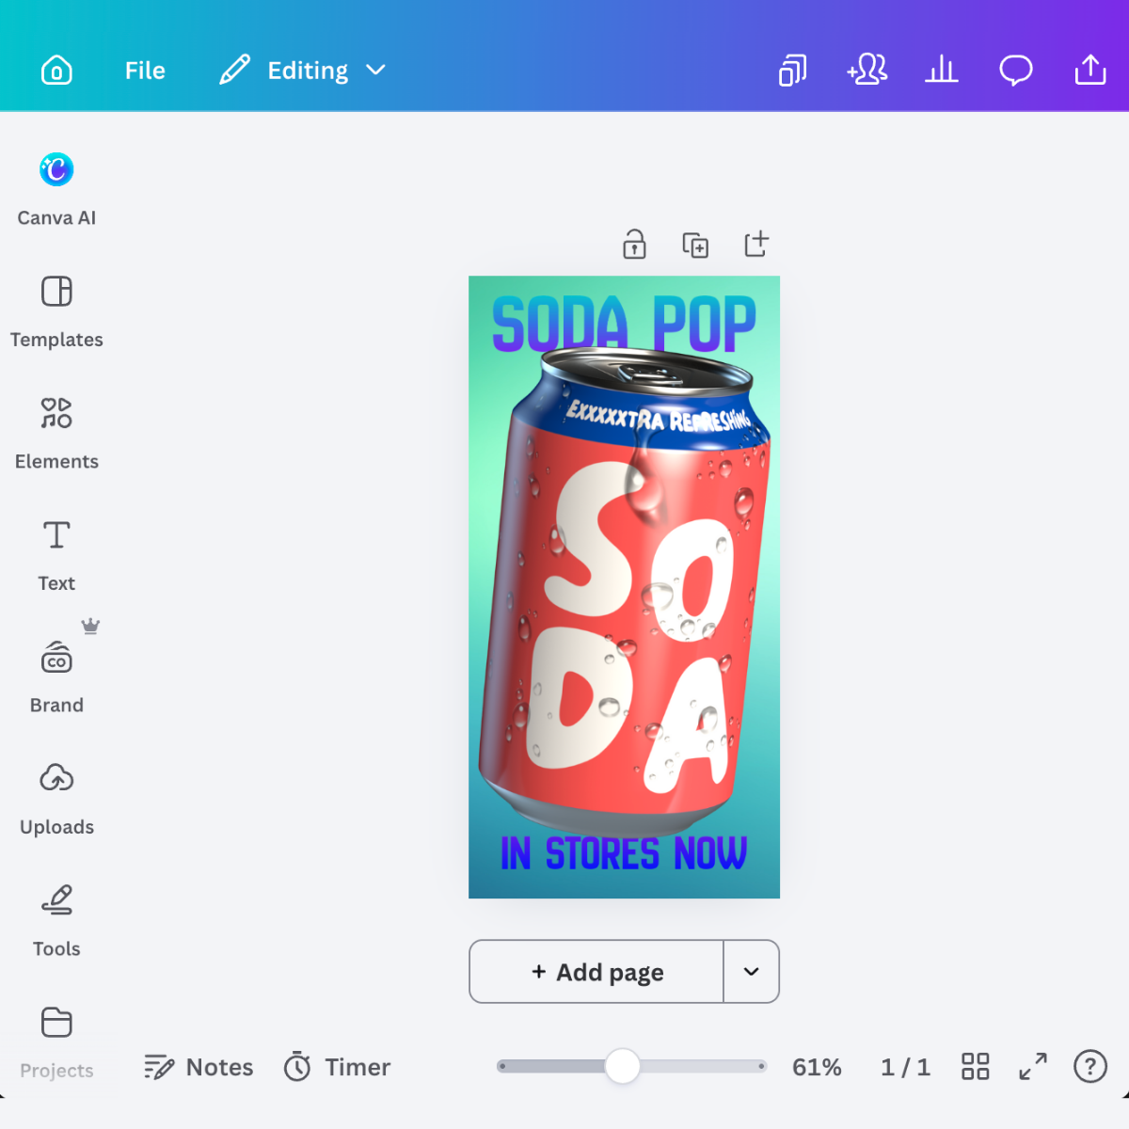Go to the Home screen
Viewport: 1129px width, 1129px height.
[56, 71]
